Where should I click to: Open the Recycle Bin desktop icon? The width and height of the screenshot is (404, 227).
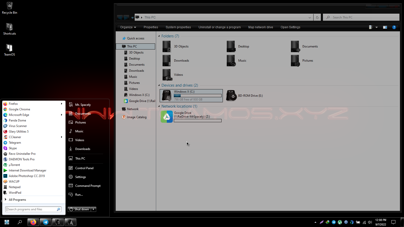10,8
